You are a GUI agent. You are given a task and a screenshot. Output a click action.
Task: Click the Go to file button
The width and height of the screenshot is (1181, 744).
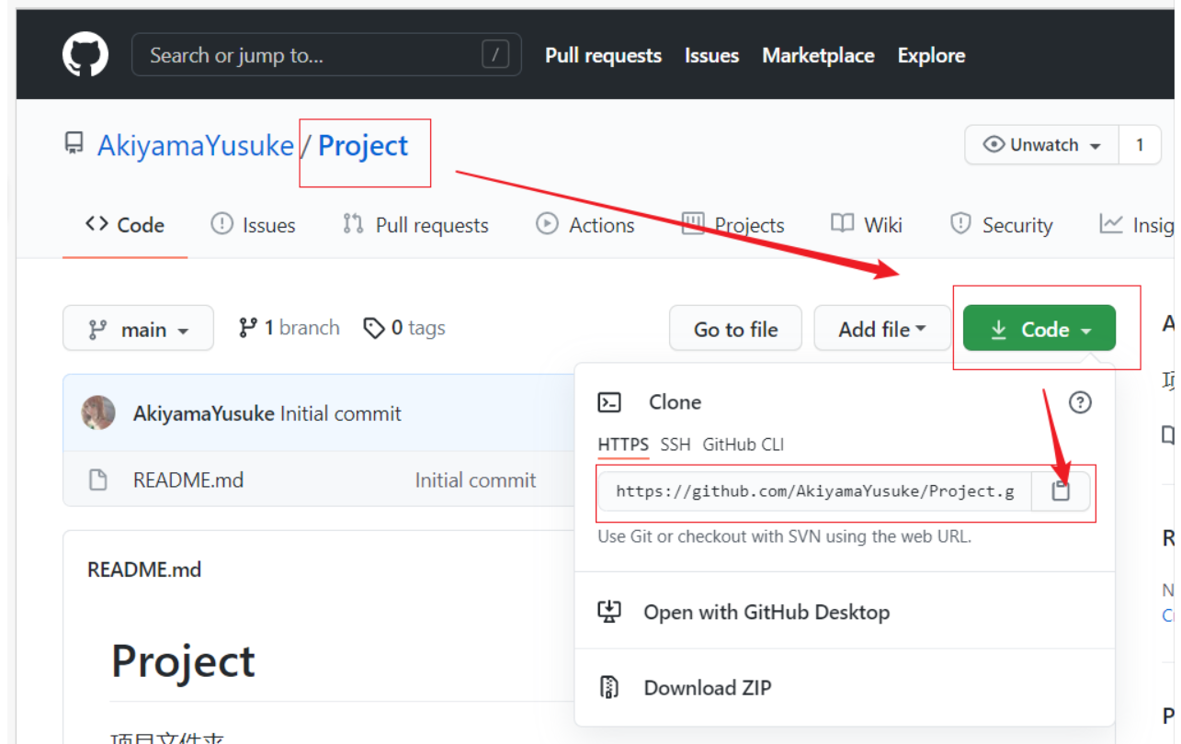pyautogui.click(x=735, y=329)
